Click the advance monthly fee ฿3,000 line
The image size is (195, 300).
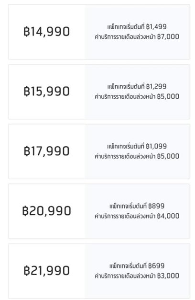tap(137, 276)
